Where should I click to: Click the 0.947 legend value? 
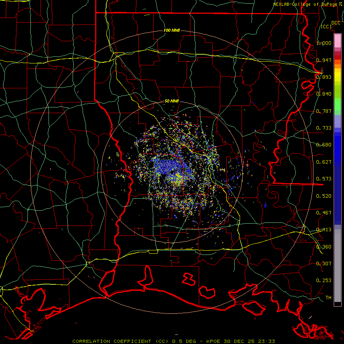click(x=324, y=60)
